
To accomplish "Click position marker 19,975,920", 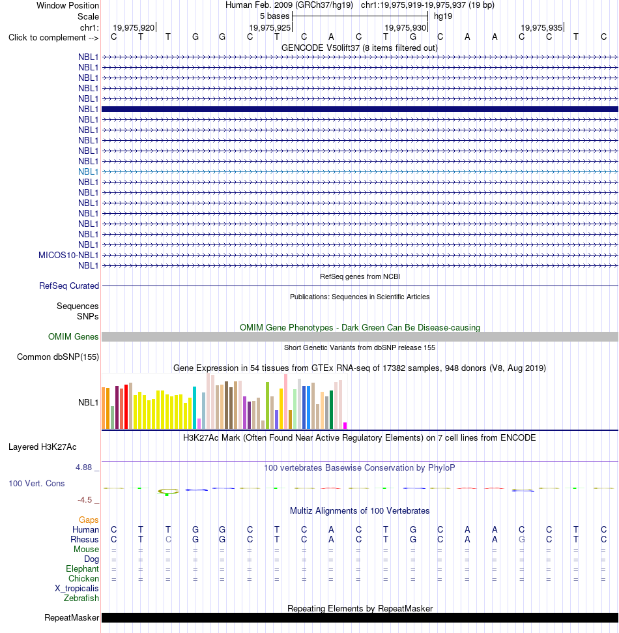I will [134, 27].
